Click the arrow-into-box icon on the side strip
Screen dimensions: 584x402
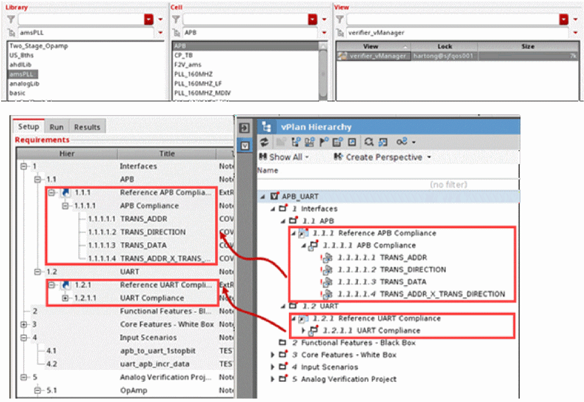tap(245, 128)
